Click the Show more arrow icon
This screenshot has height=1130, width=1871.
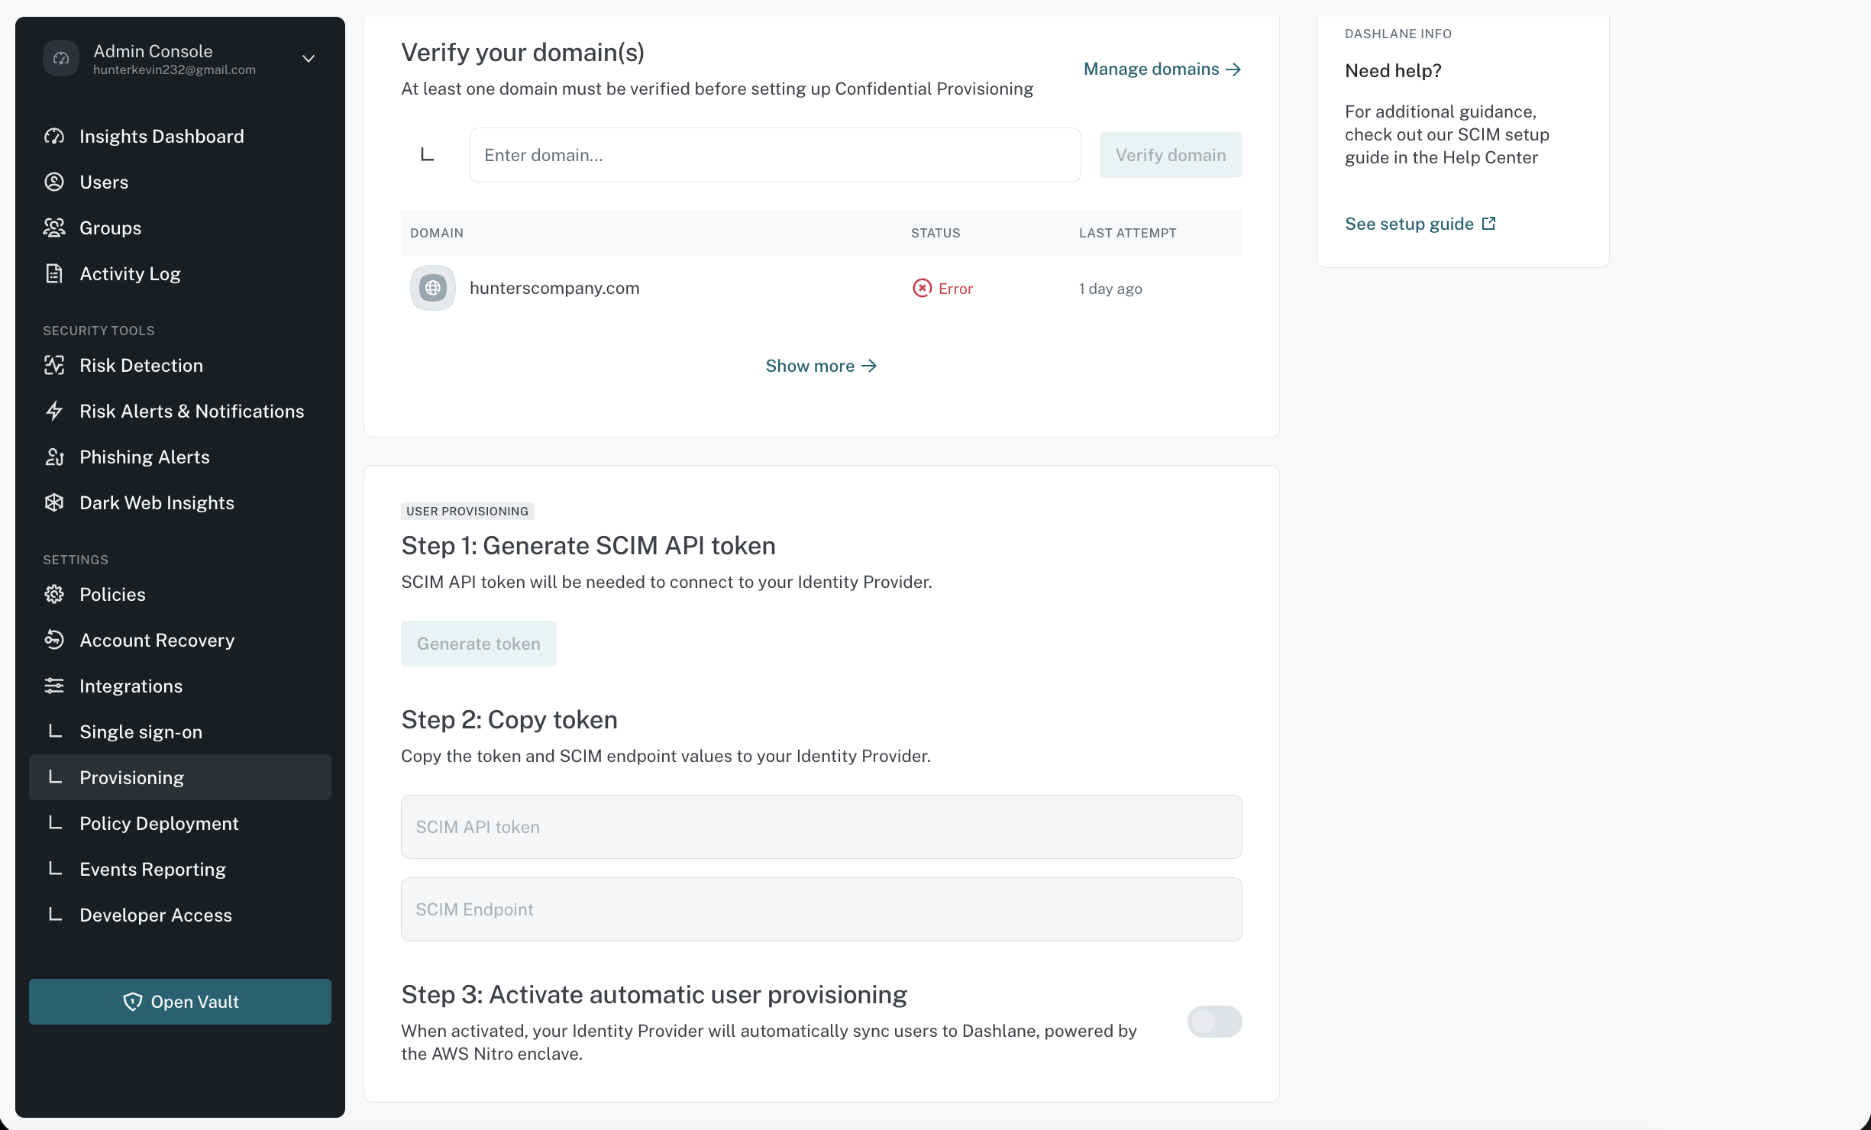(869, 366)
